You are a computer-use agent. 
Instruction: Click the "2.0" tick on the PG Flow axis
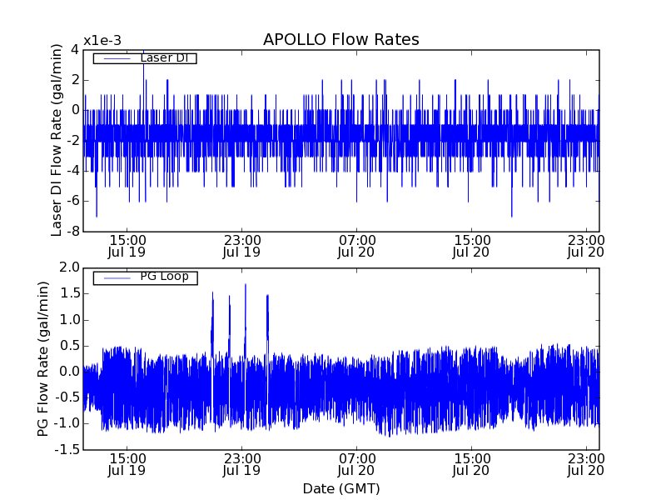click(x=70, y=267)
